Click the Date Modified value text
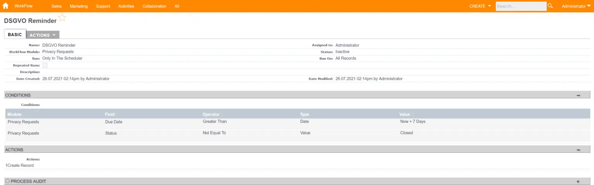 point(369,79)
